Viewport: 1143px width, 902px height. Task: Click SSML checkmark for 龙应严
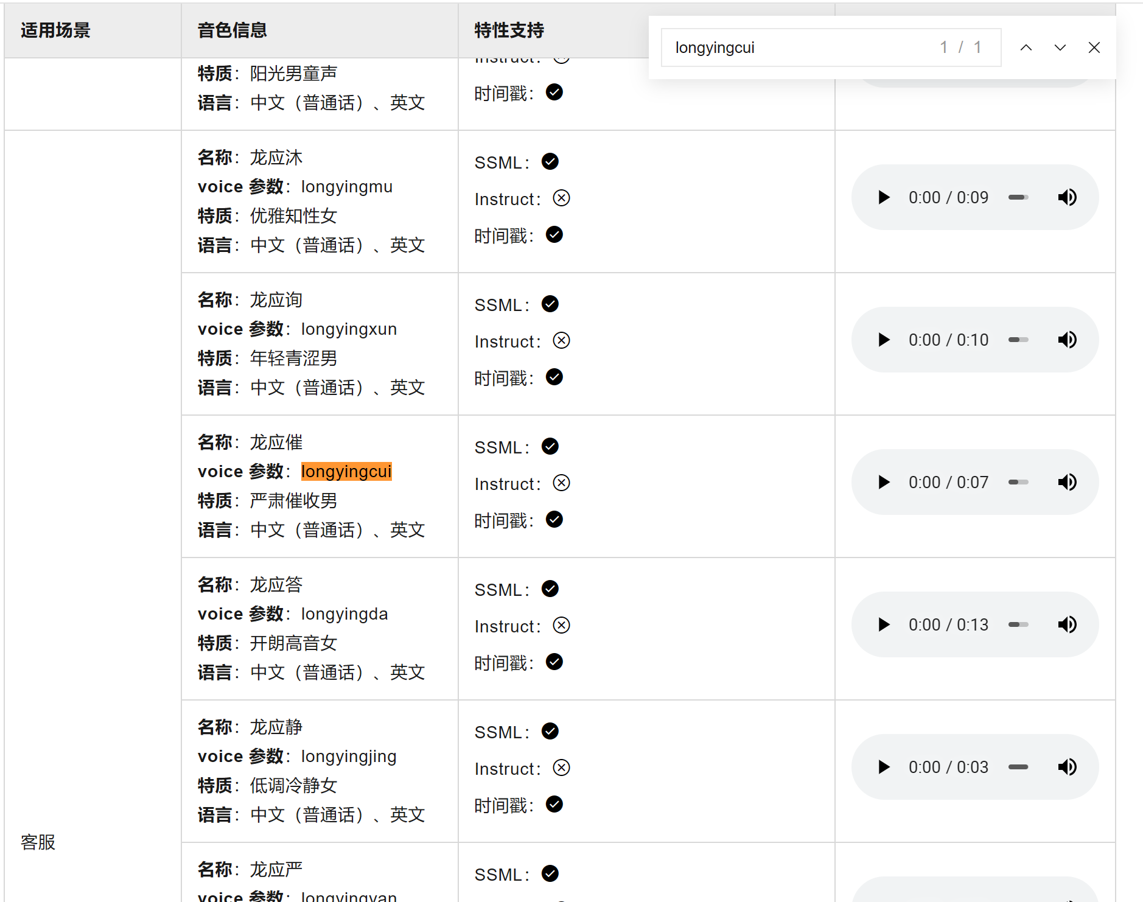(x=550, y=873)
